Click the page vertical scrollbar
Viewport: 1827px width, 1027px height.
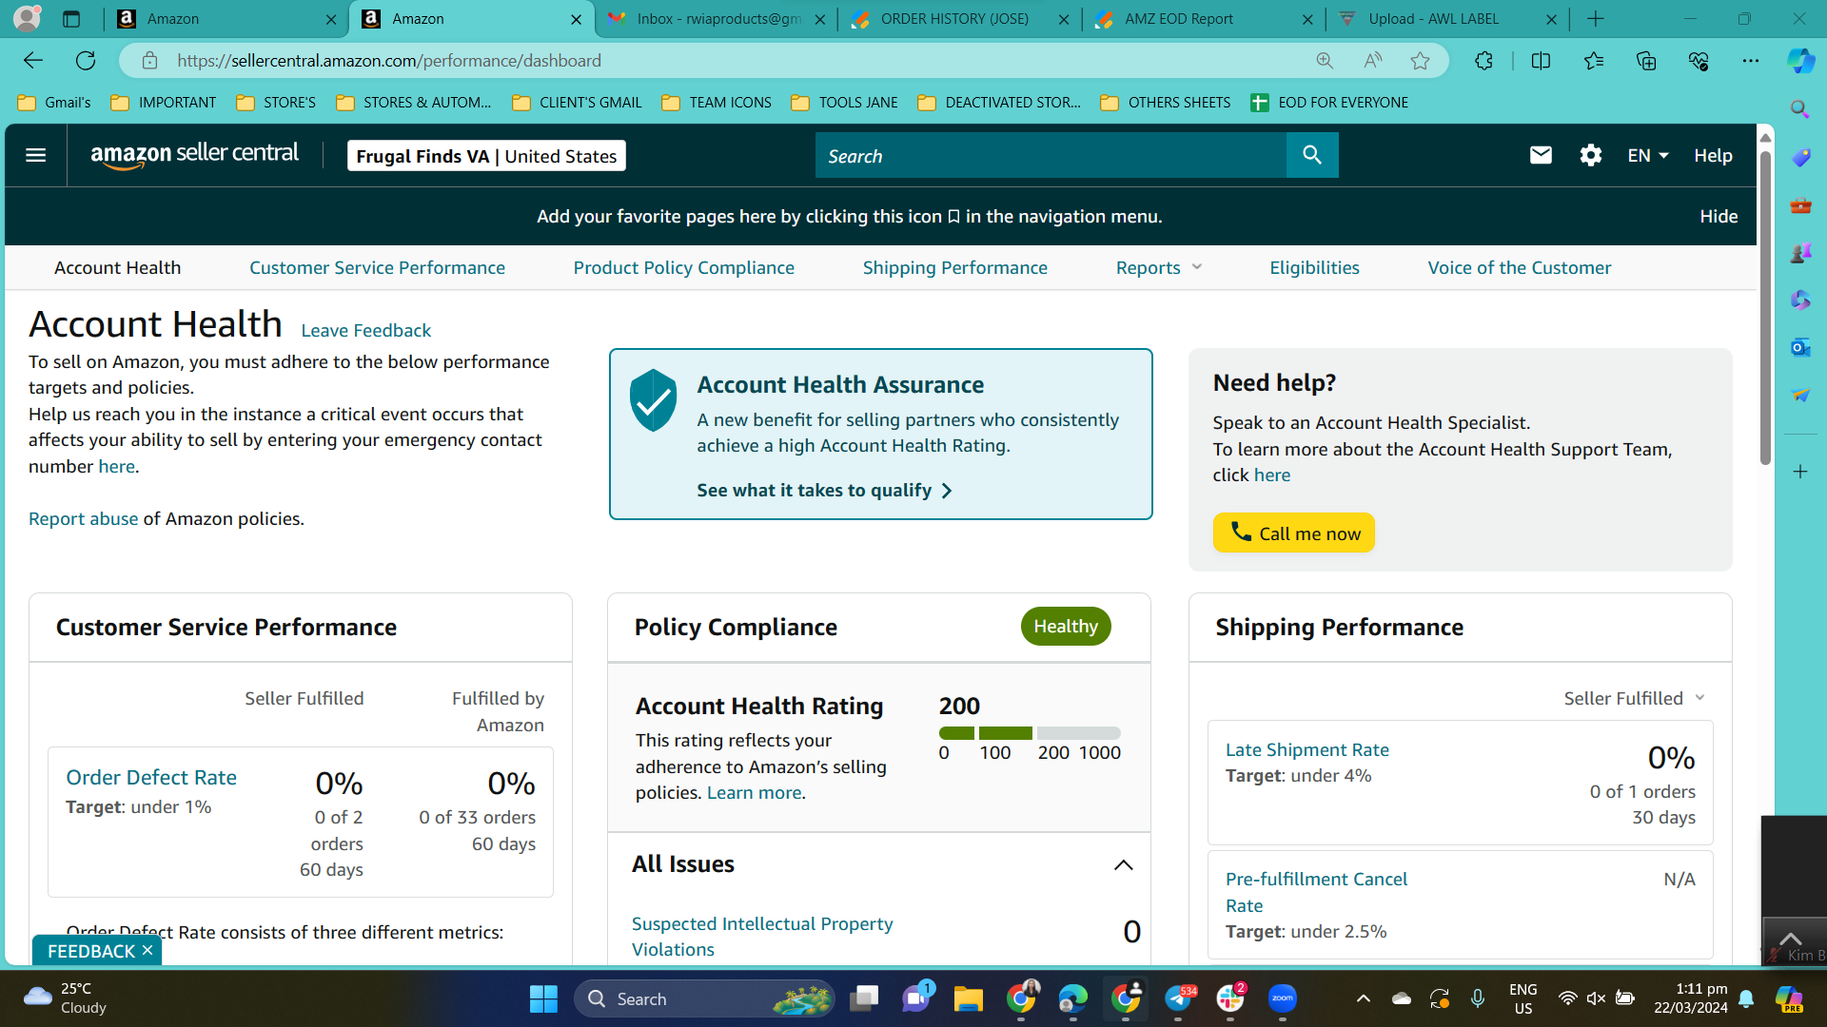coord(1765,307)
